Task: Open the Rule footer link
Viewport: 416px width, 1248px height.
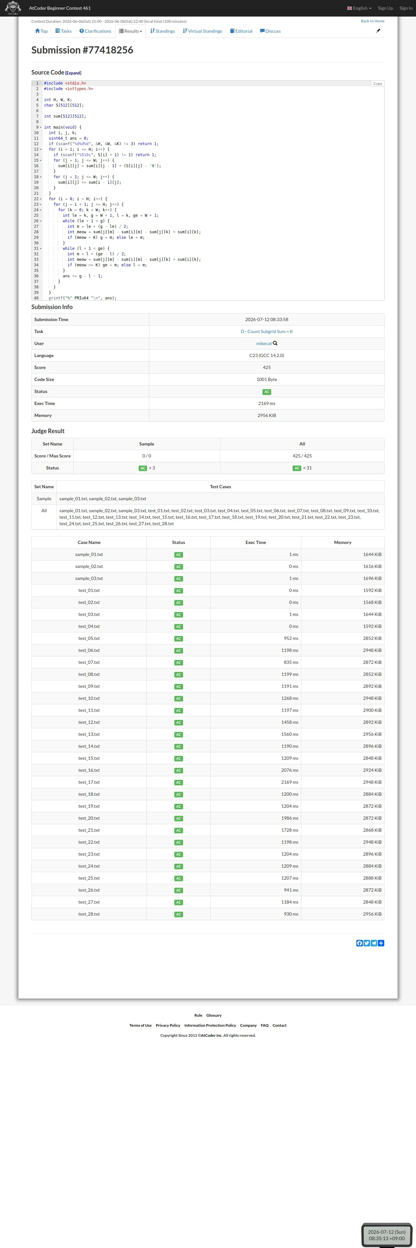Action: point(198,1015)
